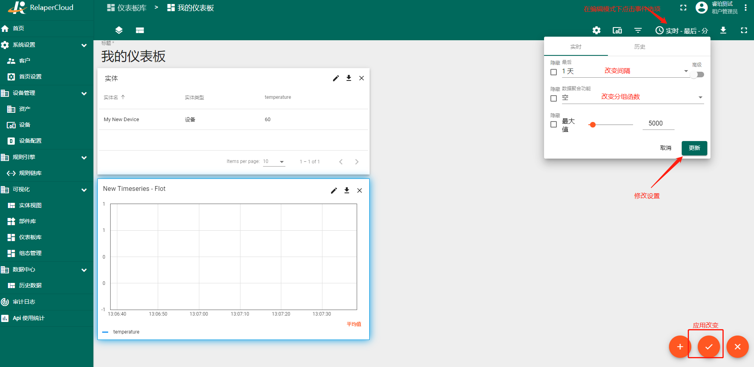Collapse 可视化 section chevron
This screenshot has height=367, width=754.
[84, 190]
